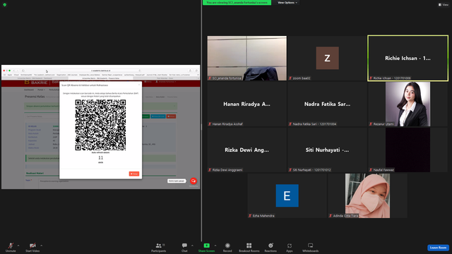Select Adinda Citta Tiara's video tile

pos(367,196)
